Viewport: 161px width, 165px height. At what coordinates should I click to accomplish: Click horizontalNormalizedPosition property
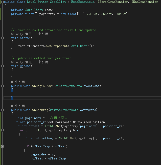point(80,122)
